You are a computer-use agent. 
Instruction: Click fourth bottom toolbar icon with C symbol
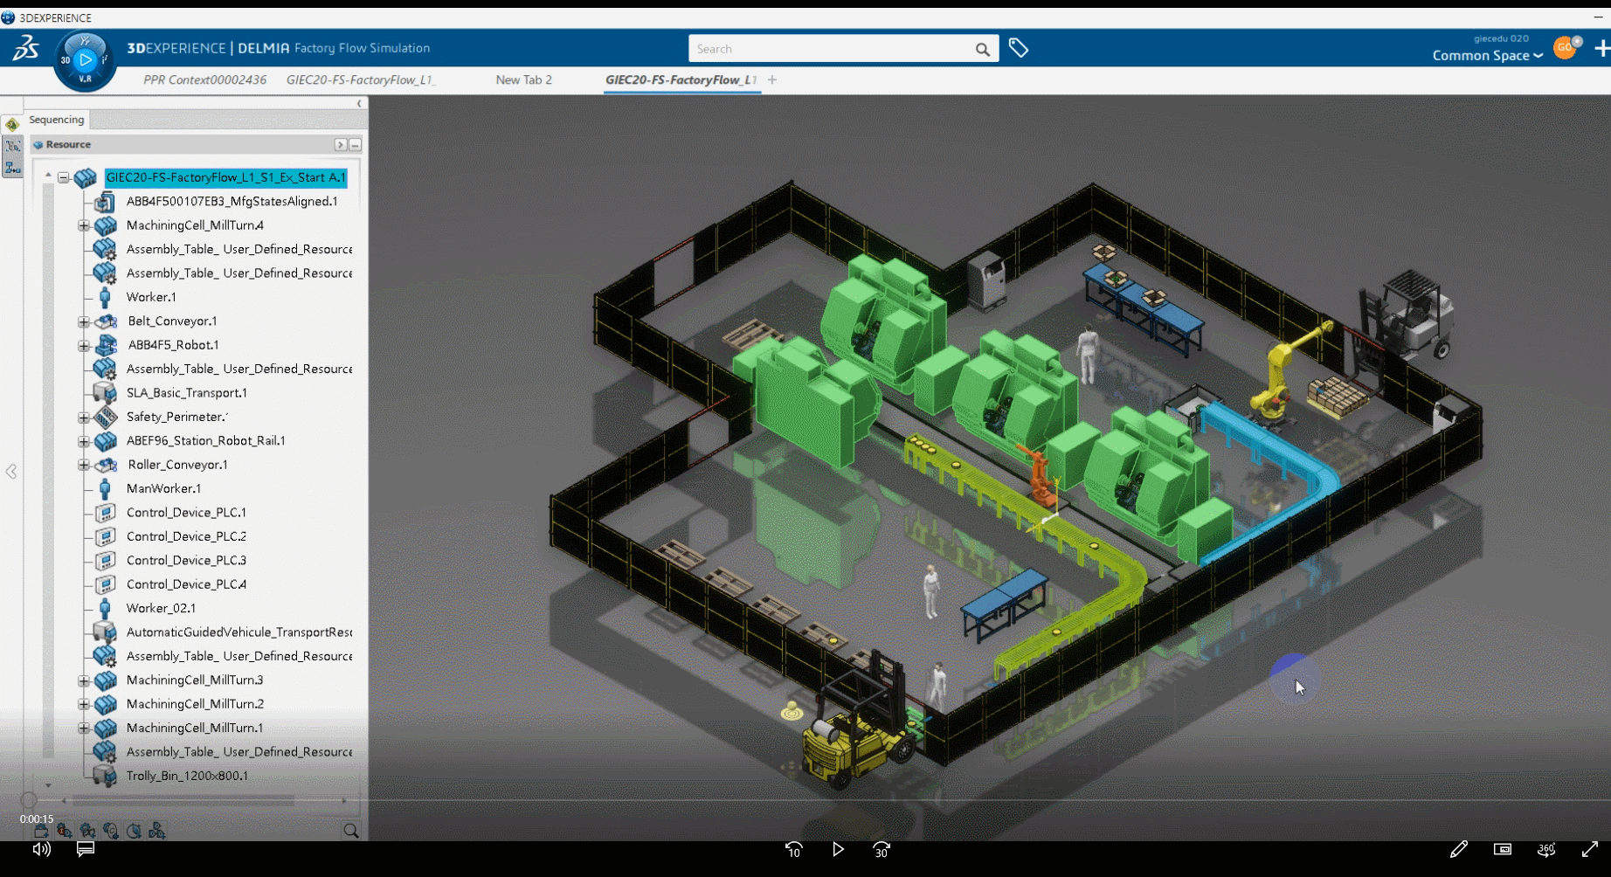[110, 831]
